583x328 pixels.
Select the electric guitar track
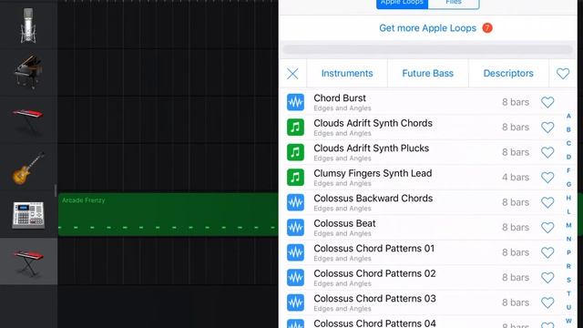[28, 168]
